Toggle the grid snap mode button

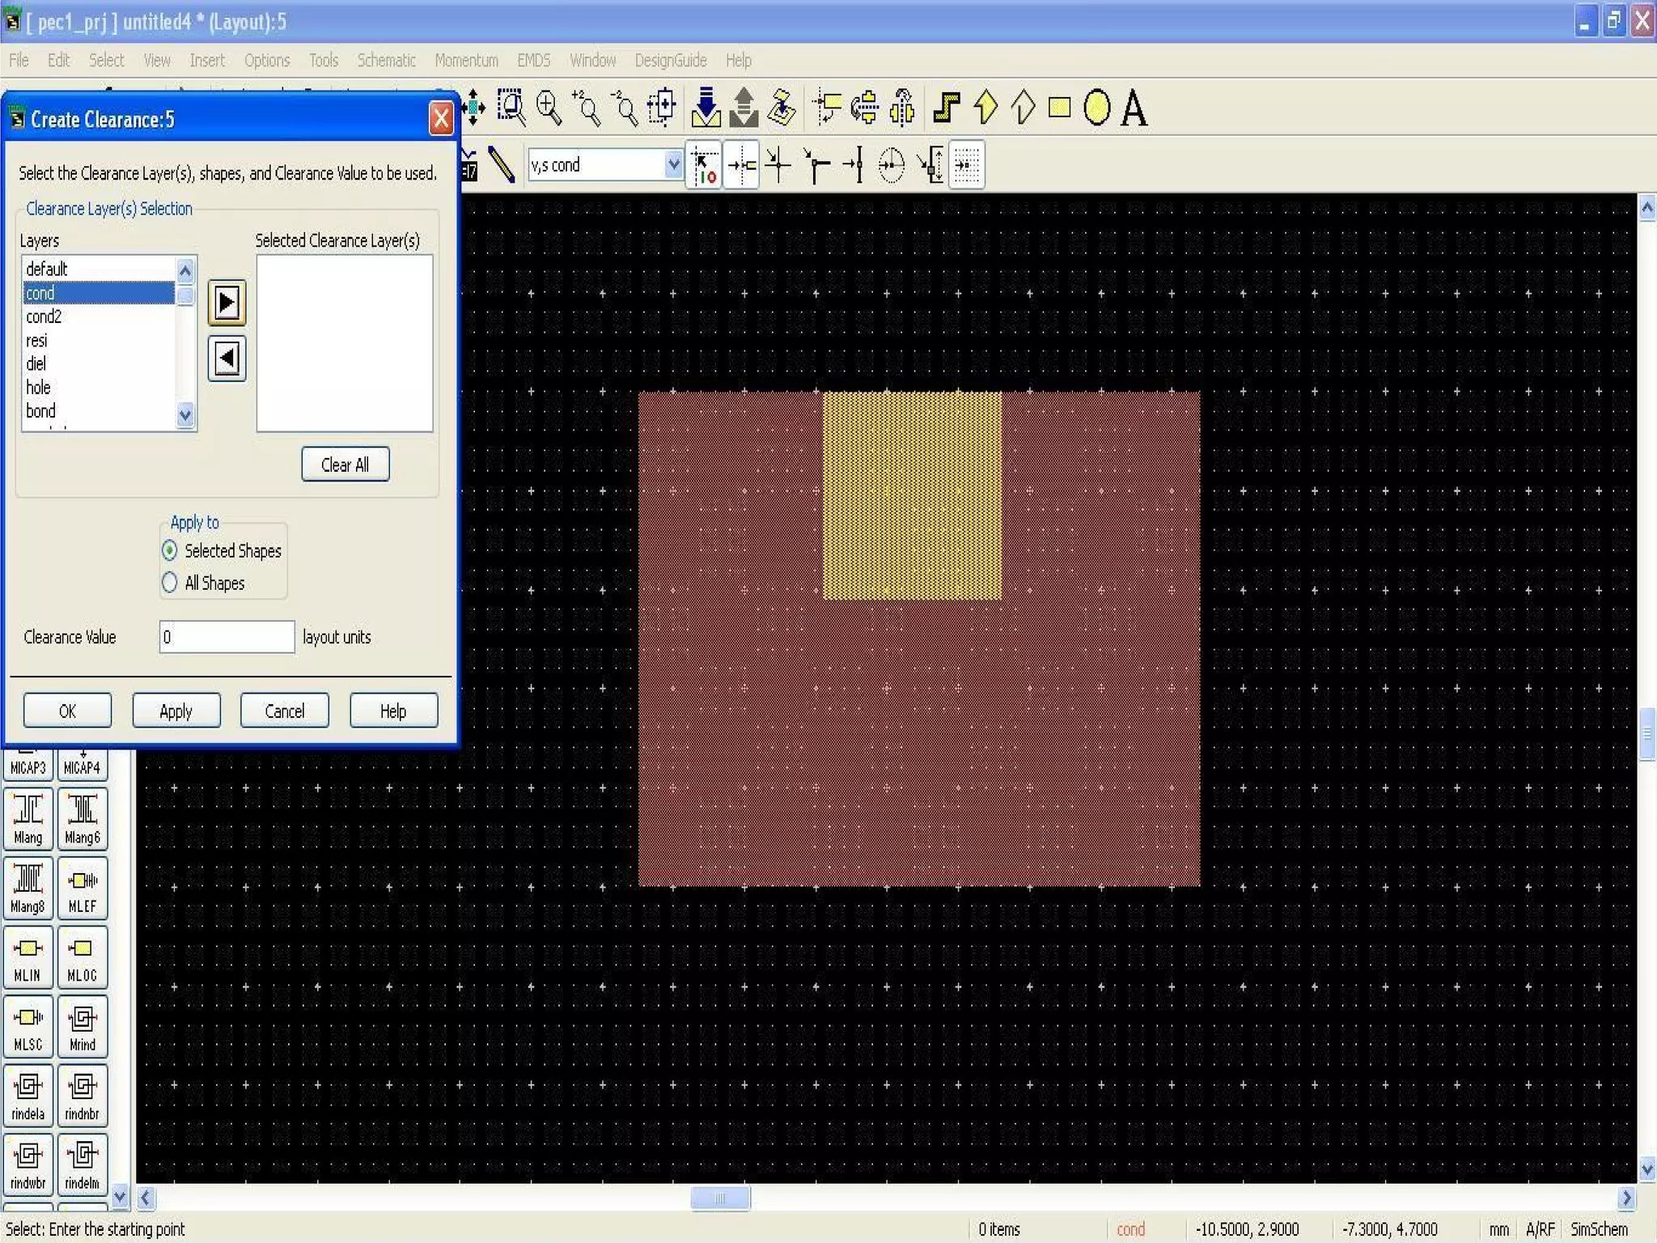[966, 165]
